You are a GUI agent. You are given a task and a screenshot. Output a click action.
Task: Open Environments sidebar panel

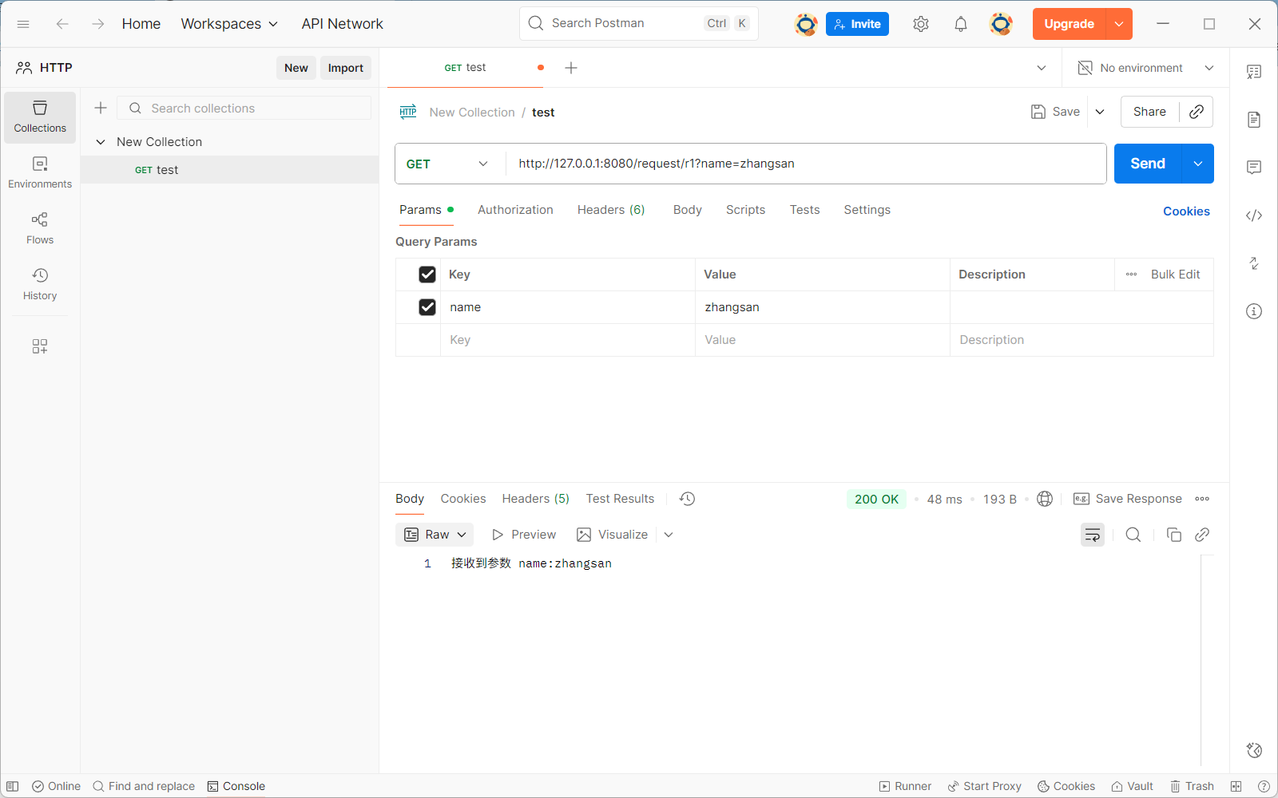click(x=40, y=173)
